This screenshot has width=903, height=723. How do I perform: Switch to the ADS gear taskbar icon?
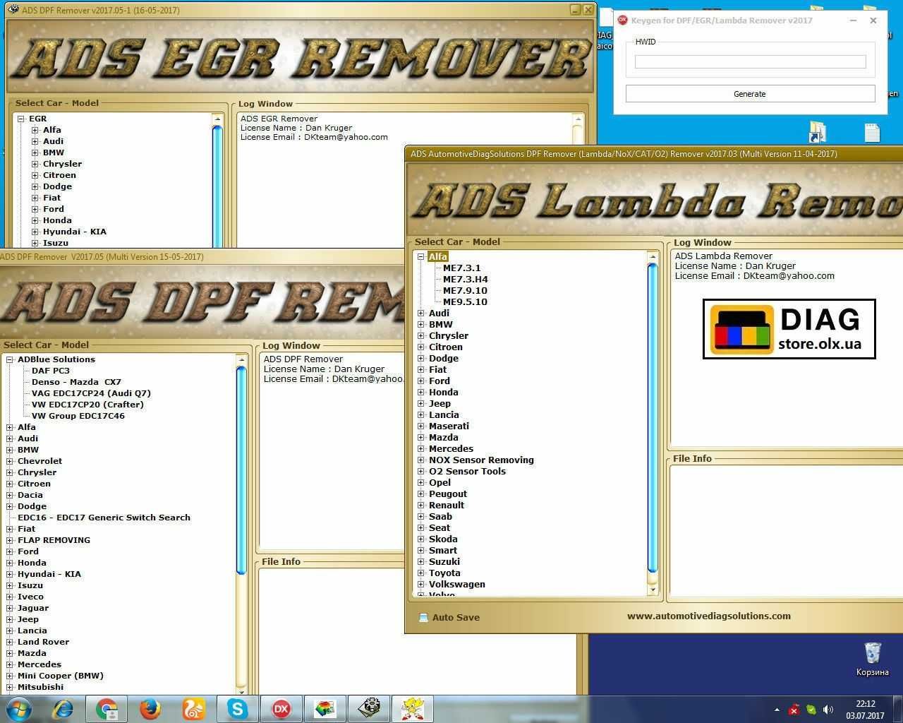(x=369, y=709)
